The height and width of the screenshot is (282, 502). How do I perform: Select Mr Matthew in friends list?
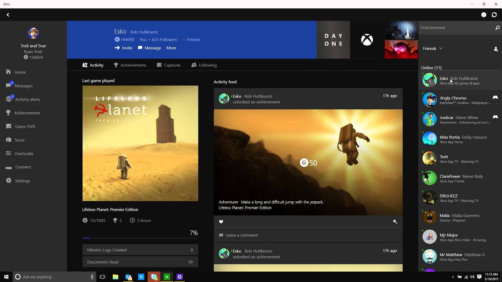pyautogui.click(x=460, y=257)
